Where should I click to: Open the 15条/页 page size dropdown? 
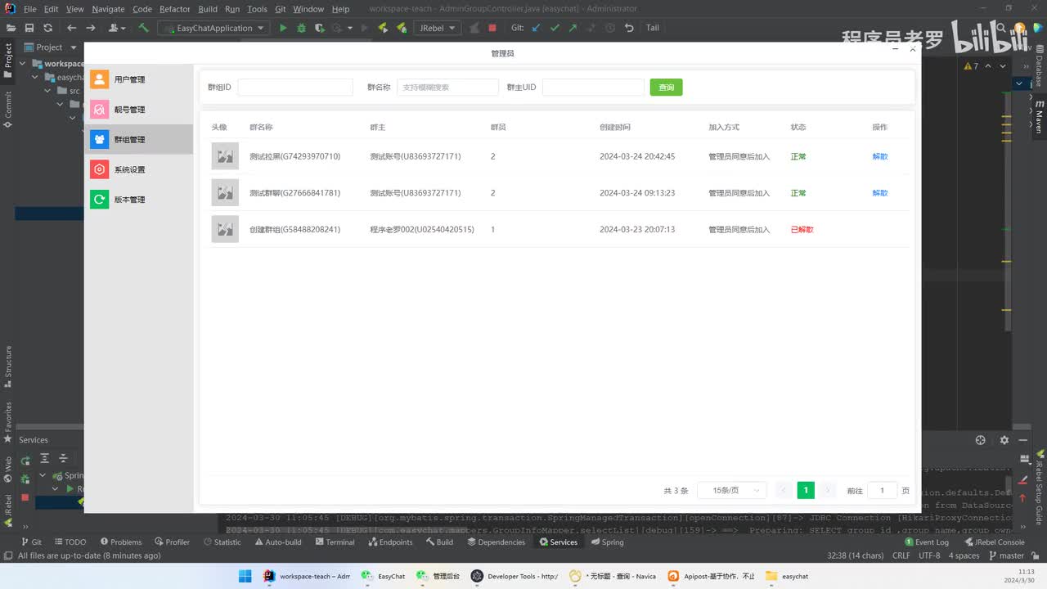(x=731, y=490)
